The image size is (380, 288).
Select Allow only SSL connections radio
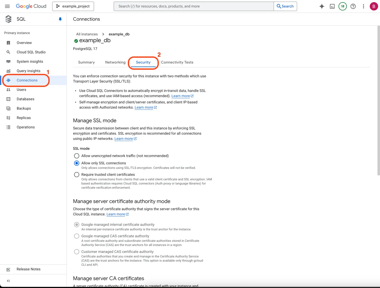coord(77,163)
